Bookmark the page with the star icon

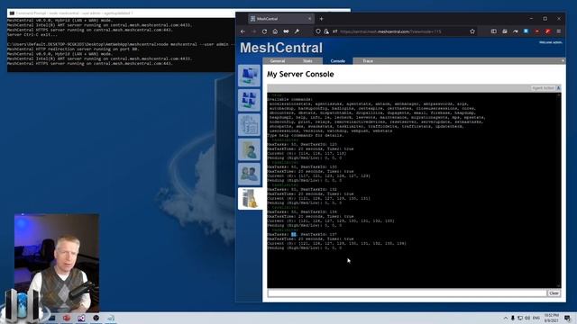click(x=472, y=31)
